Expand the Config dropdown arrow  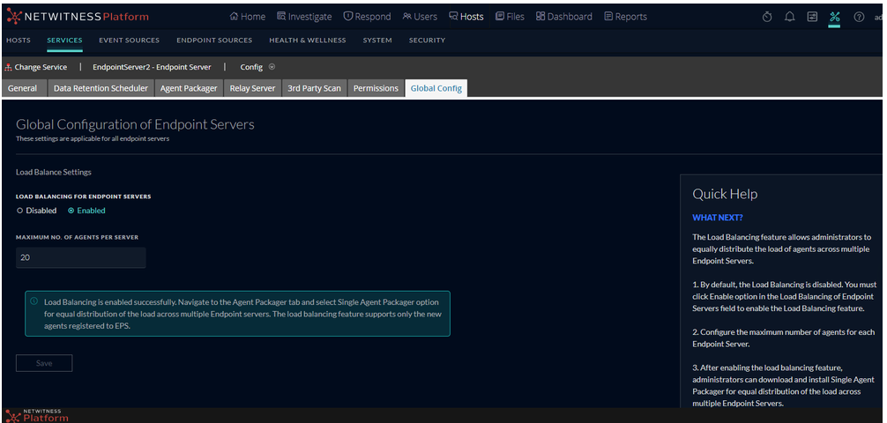click(x=272, y=67)
